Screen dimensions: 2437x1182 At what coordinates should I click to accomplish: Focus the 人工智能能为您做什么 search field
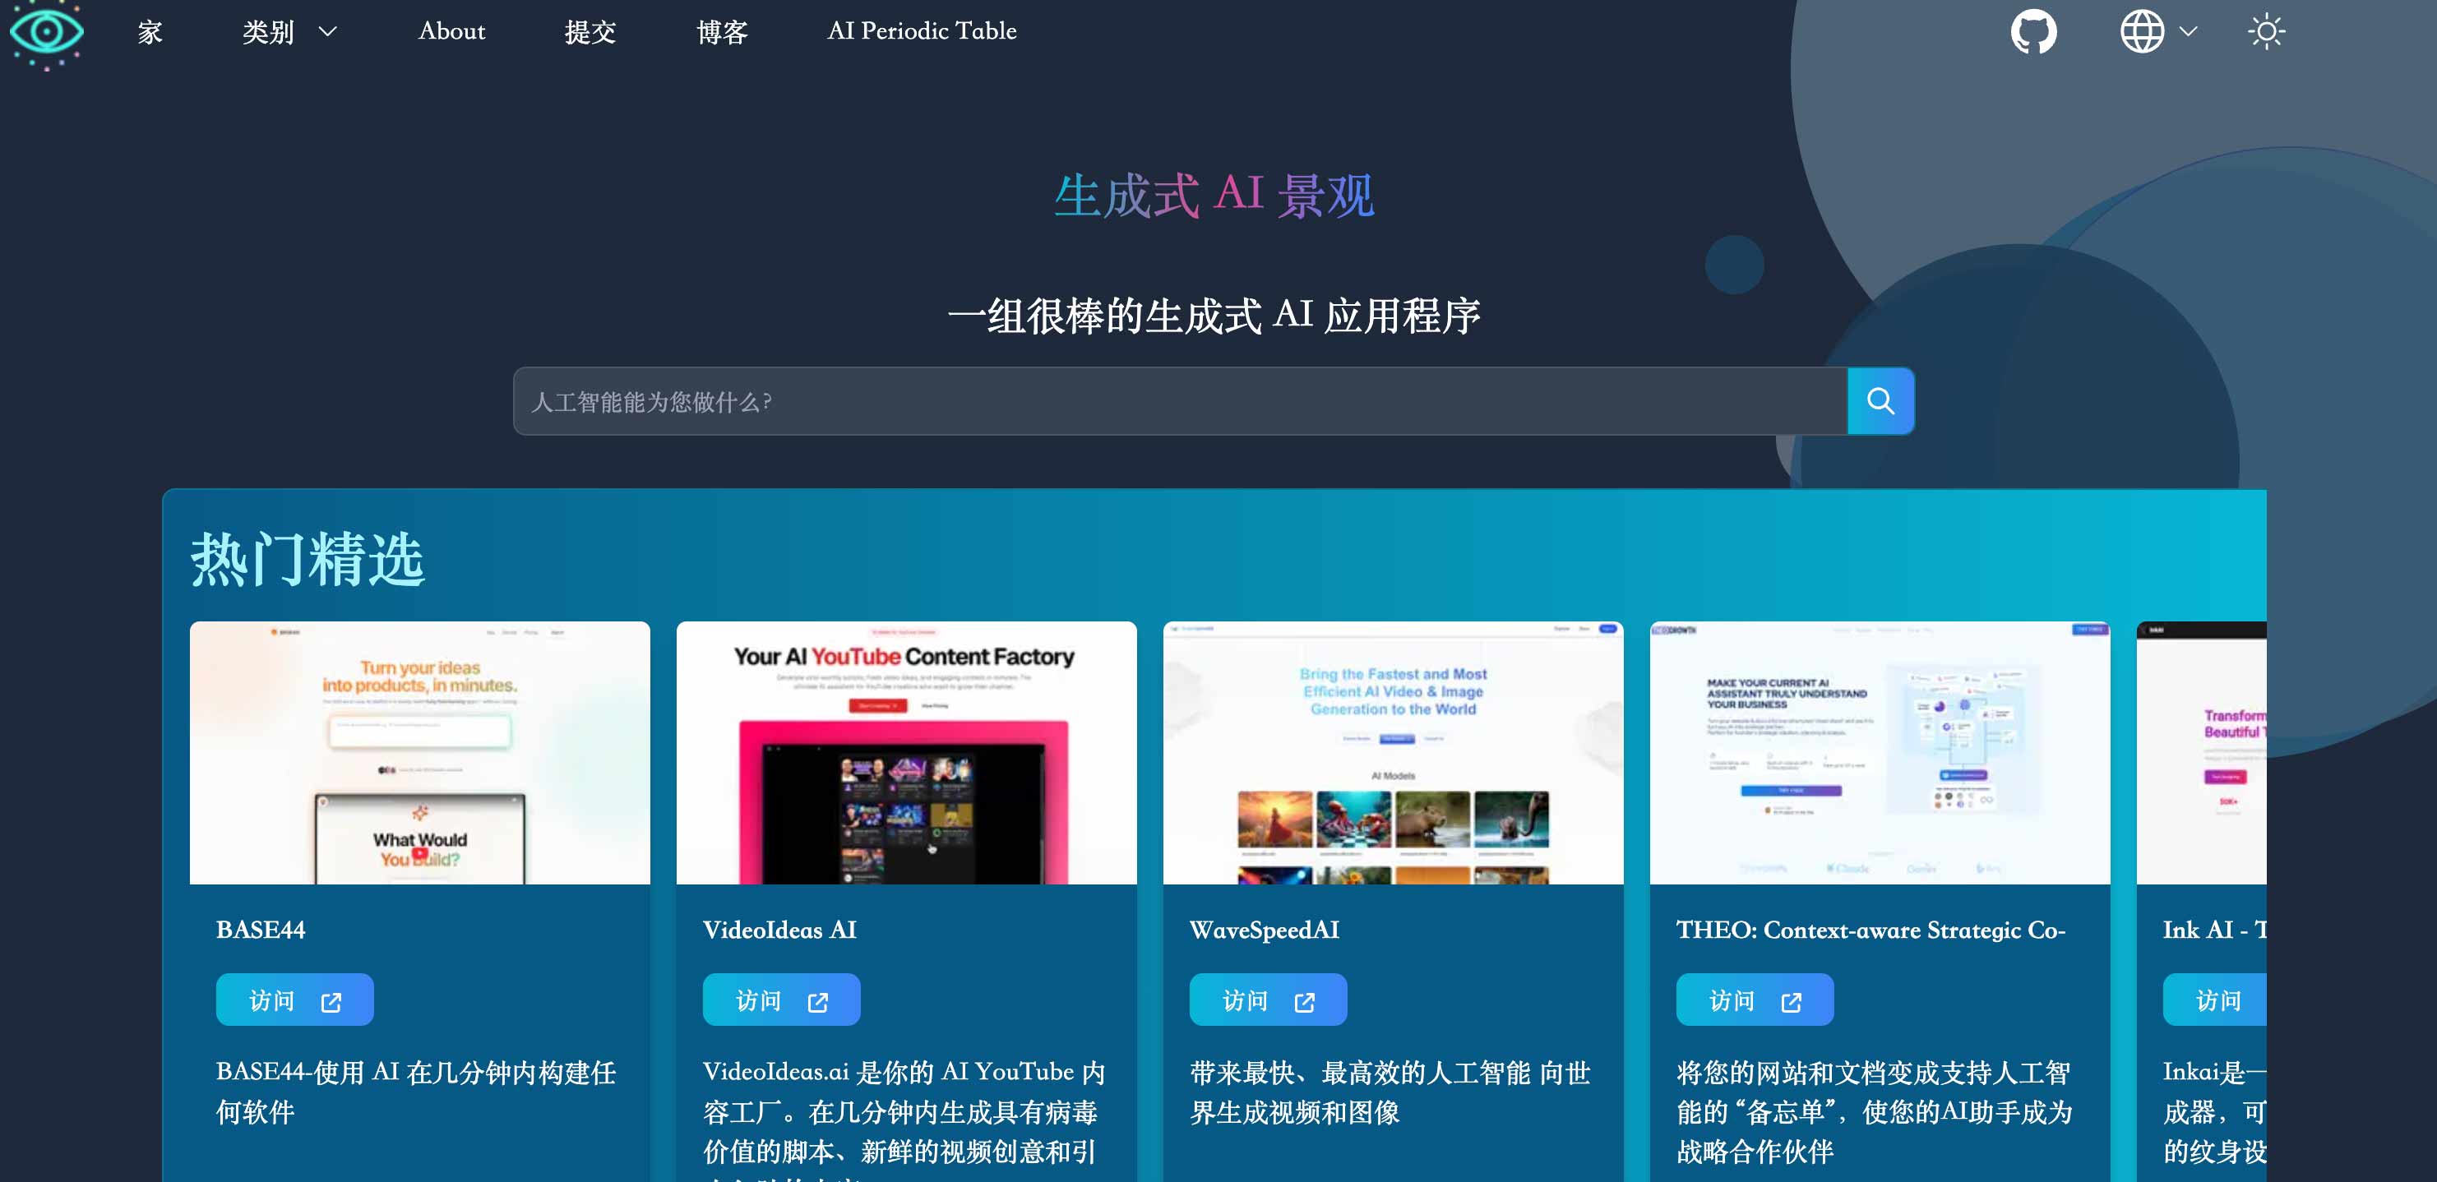click(1180, 402)
